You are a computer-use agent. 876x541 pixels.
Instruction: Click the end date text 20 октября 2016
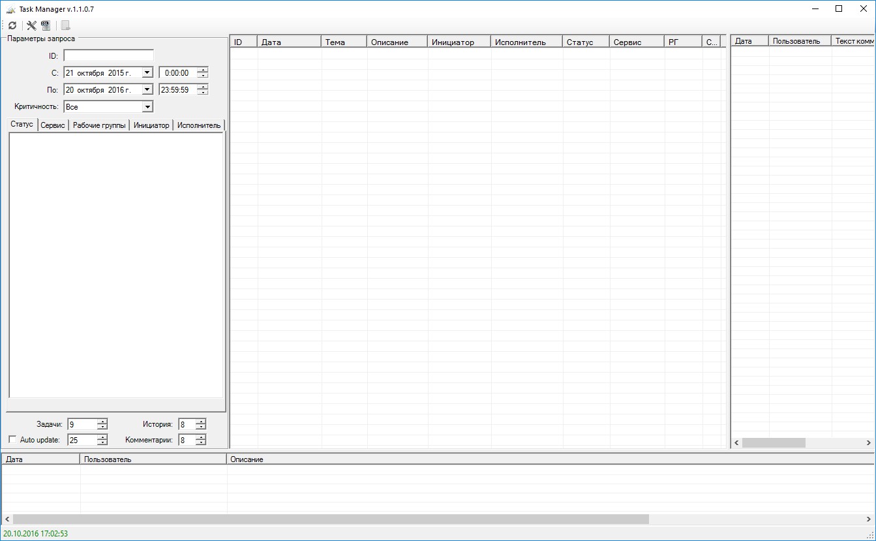(98, 90)
